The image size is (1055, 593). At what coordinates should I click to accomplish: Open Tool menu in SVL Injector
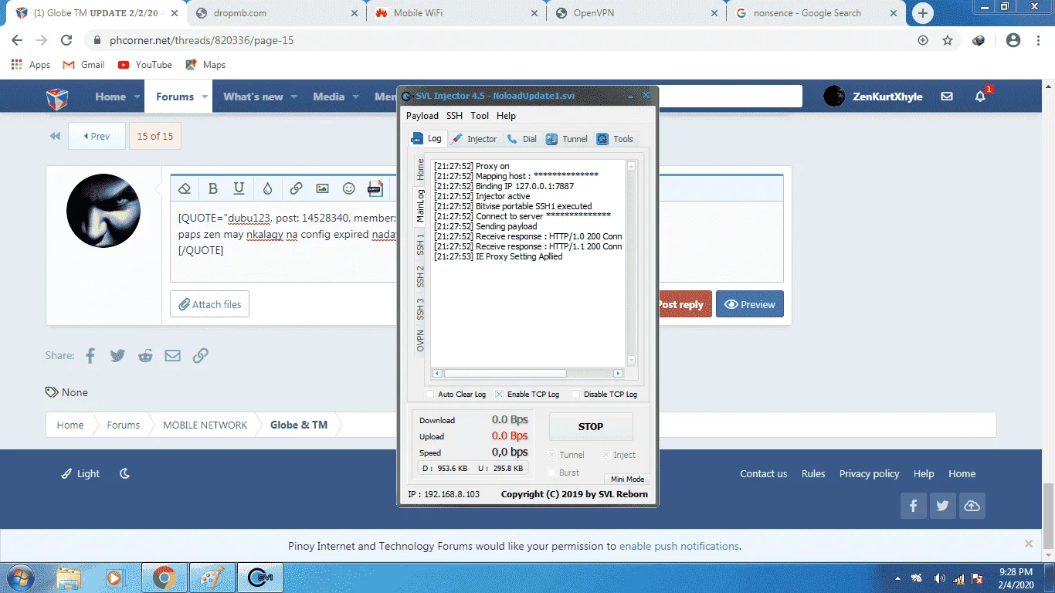[x=480, y=116]
